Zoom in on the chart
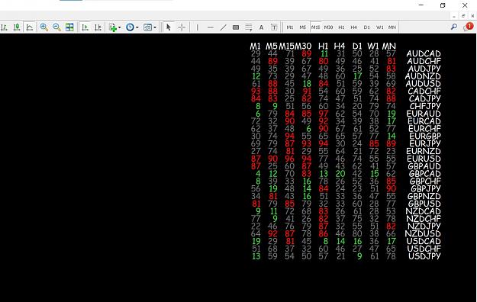Screen dimensions: 477x302 (44, 27)
